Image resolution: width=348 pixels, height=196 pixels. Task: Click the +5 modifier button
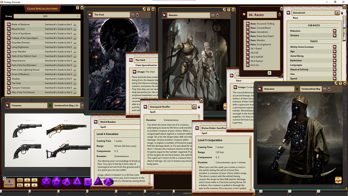coord(34,180)
